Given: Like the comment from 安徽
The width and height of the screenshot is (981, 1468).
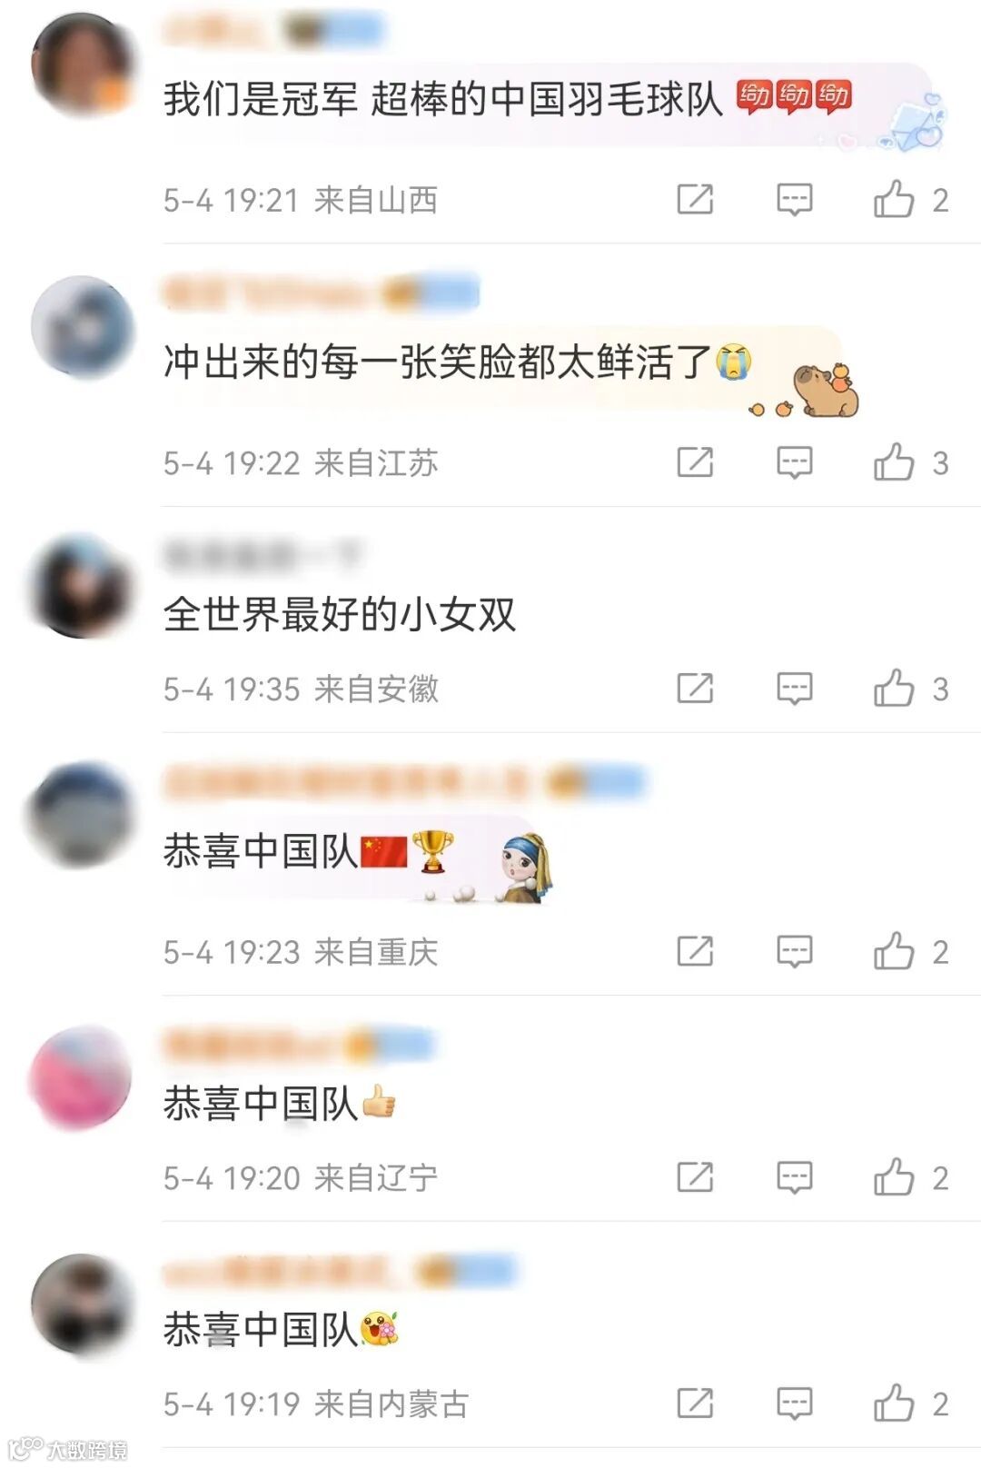Looking at the screenshot, I should click(894, 689).
